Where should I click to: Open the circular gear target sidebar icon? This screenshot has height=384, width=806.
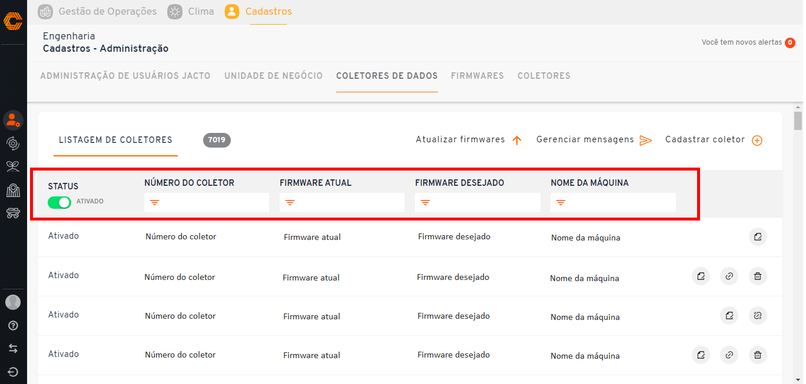pos(13,143)
